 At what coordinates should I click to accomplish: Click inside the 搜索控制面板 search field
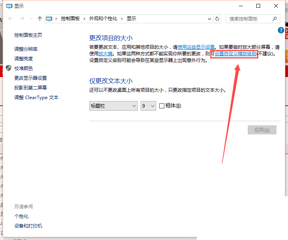[249, 19]
